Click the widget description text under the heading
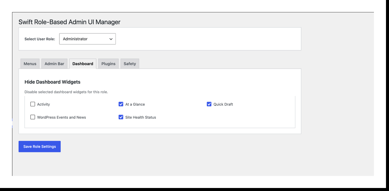This screenshot has height=191, width=389. tap(67, 92)
